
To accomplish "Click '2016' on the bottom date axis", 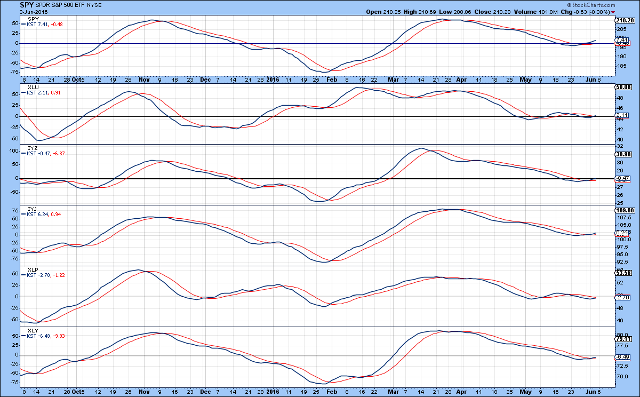I will (x=273, y=392).
